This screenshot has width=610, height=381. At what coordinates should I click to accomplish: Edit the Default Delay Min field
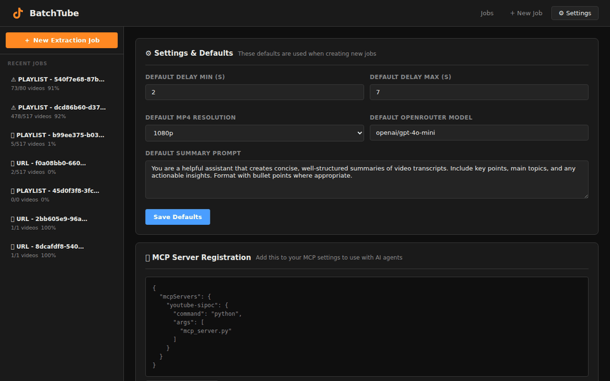click(254, 92)
